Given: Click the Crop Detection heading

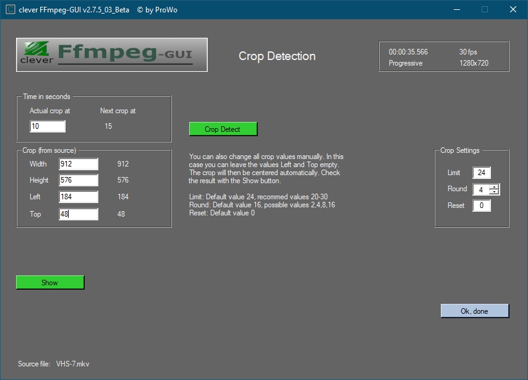Looking at the screenshot, I should 277,56.
